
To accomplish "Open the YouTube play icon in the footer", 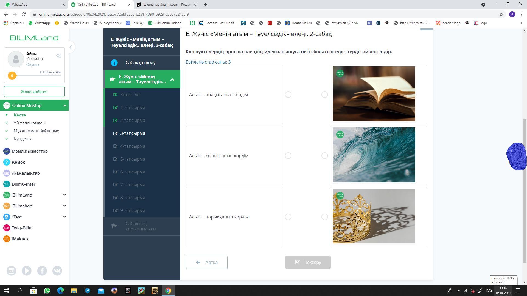I will [x=27, y=271].
